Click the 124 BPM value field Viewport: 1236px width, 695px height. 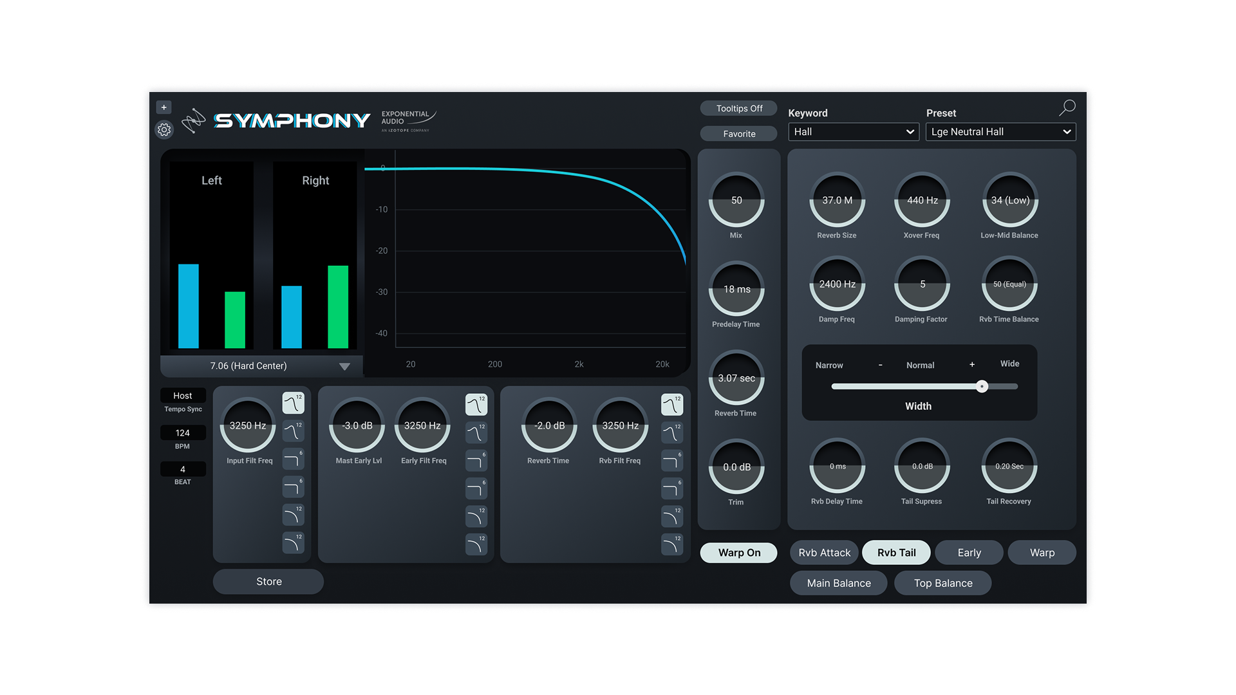tap(183, 433)
